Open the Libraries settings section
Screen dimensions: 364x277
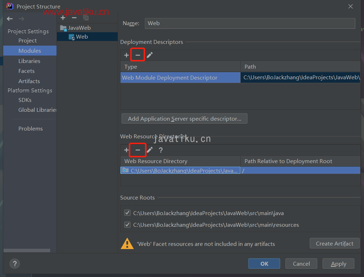pyautogui.click(x=29, y=61)
